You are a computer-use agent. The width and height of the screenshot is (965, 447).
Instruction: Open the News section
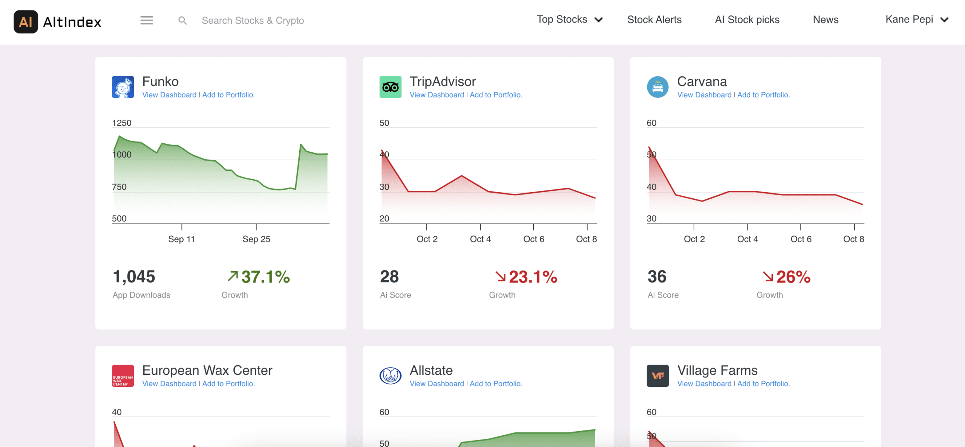coord(826,20)
